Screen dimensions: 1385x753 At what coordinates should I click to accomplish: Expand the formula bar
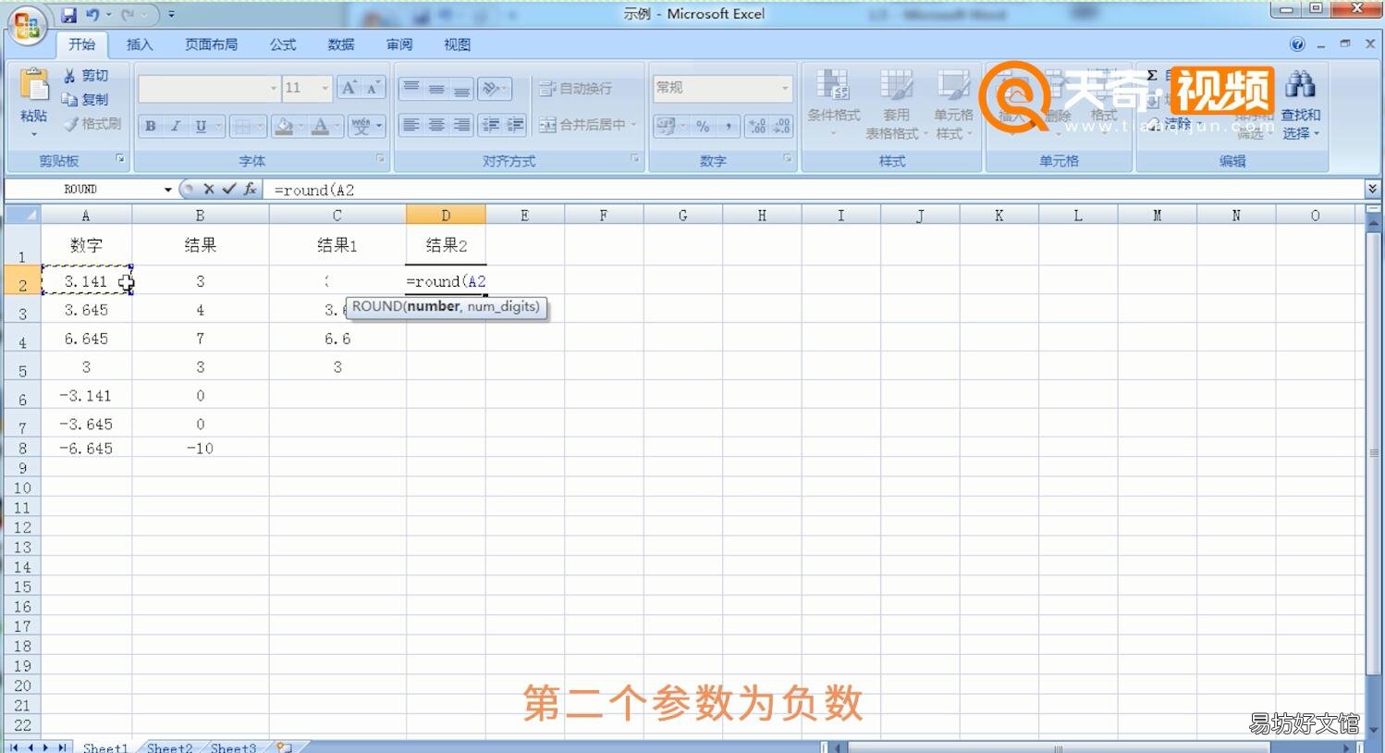tap(1372, 190)
